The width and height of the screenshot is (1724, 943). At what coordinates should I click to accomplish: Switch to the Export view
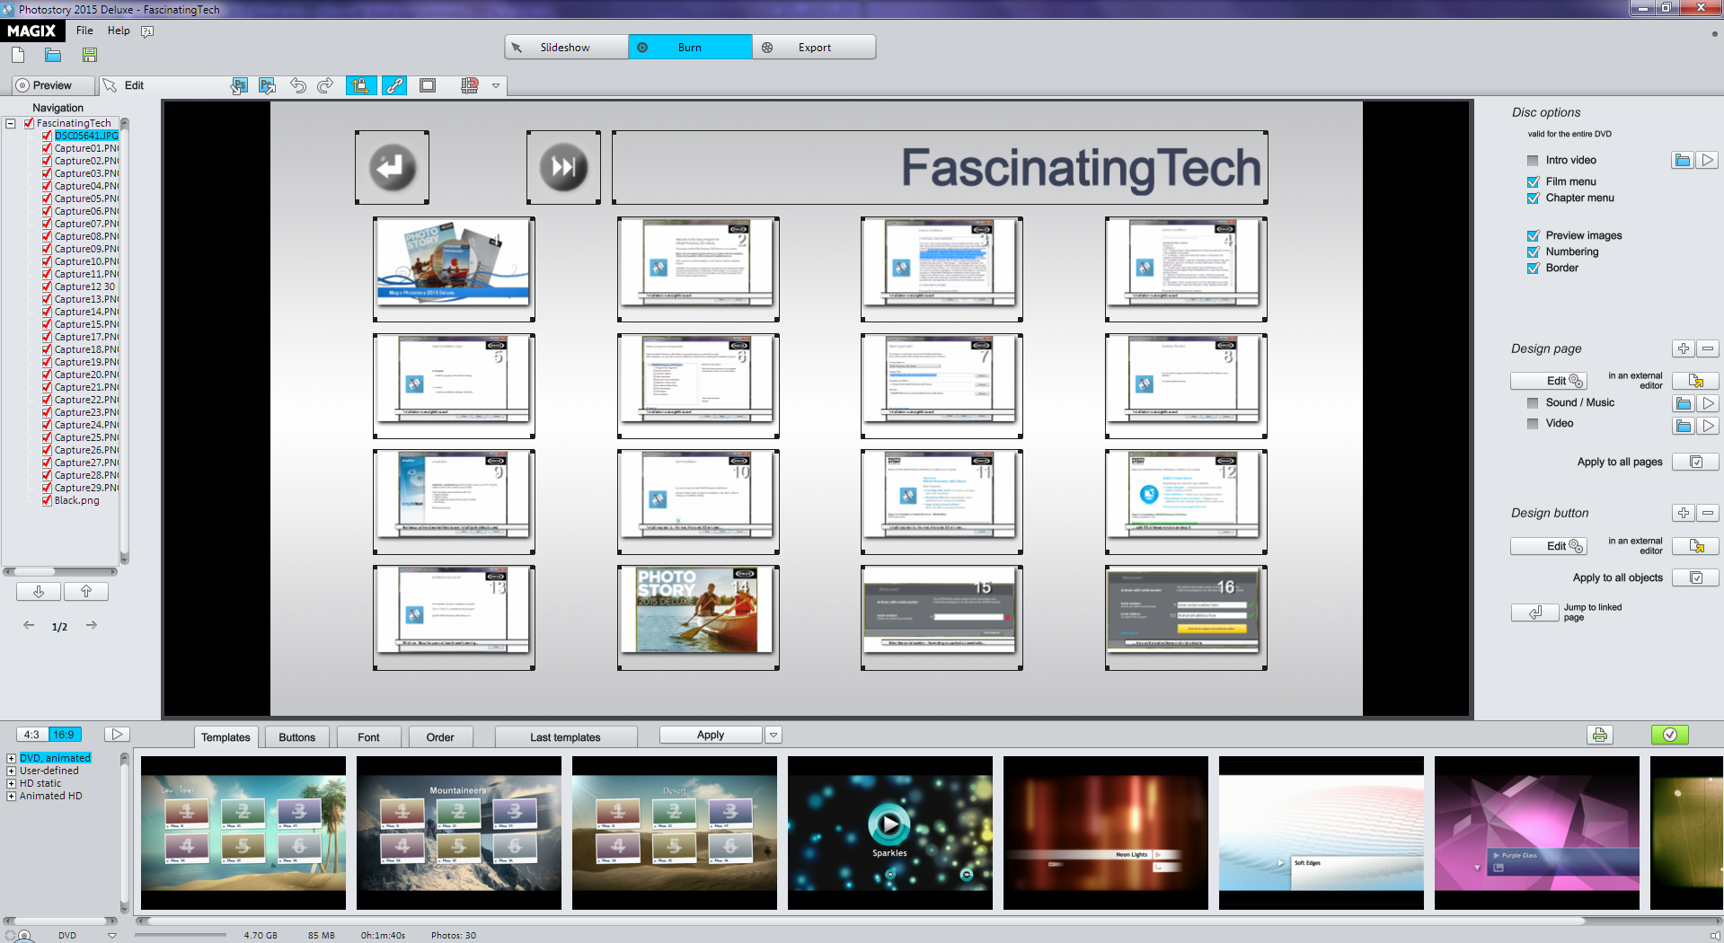point(814,48)
